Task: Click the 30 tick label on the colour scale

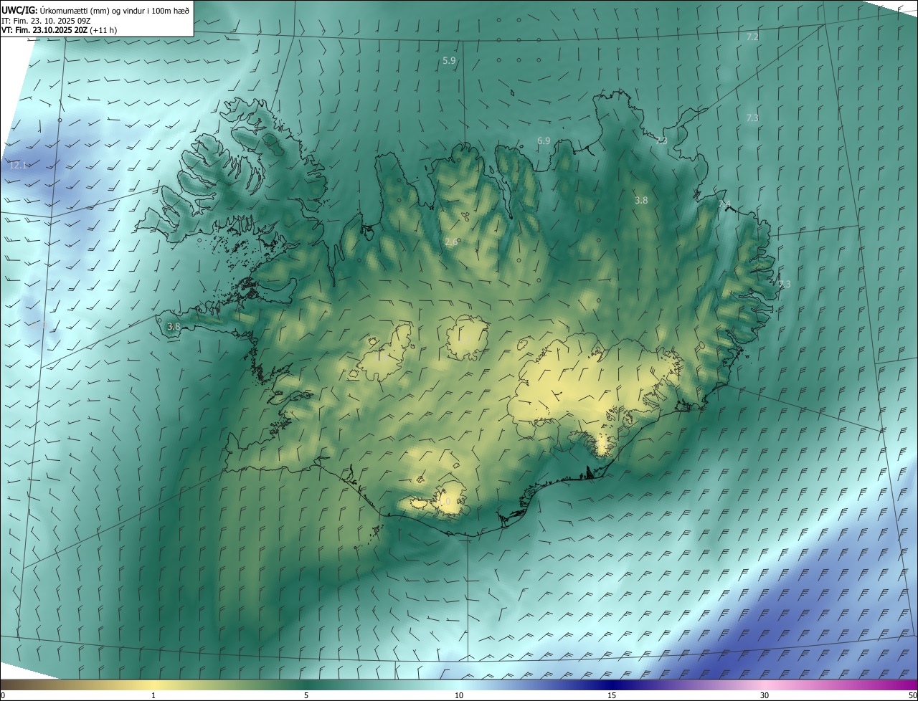Action: (765, 695)
